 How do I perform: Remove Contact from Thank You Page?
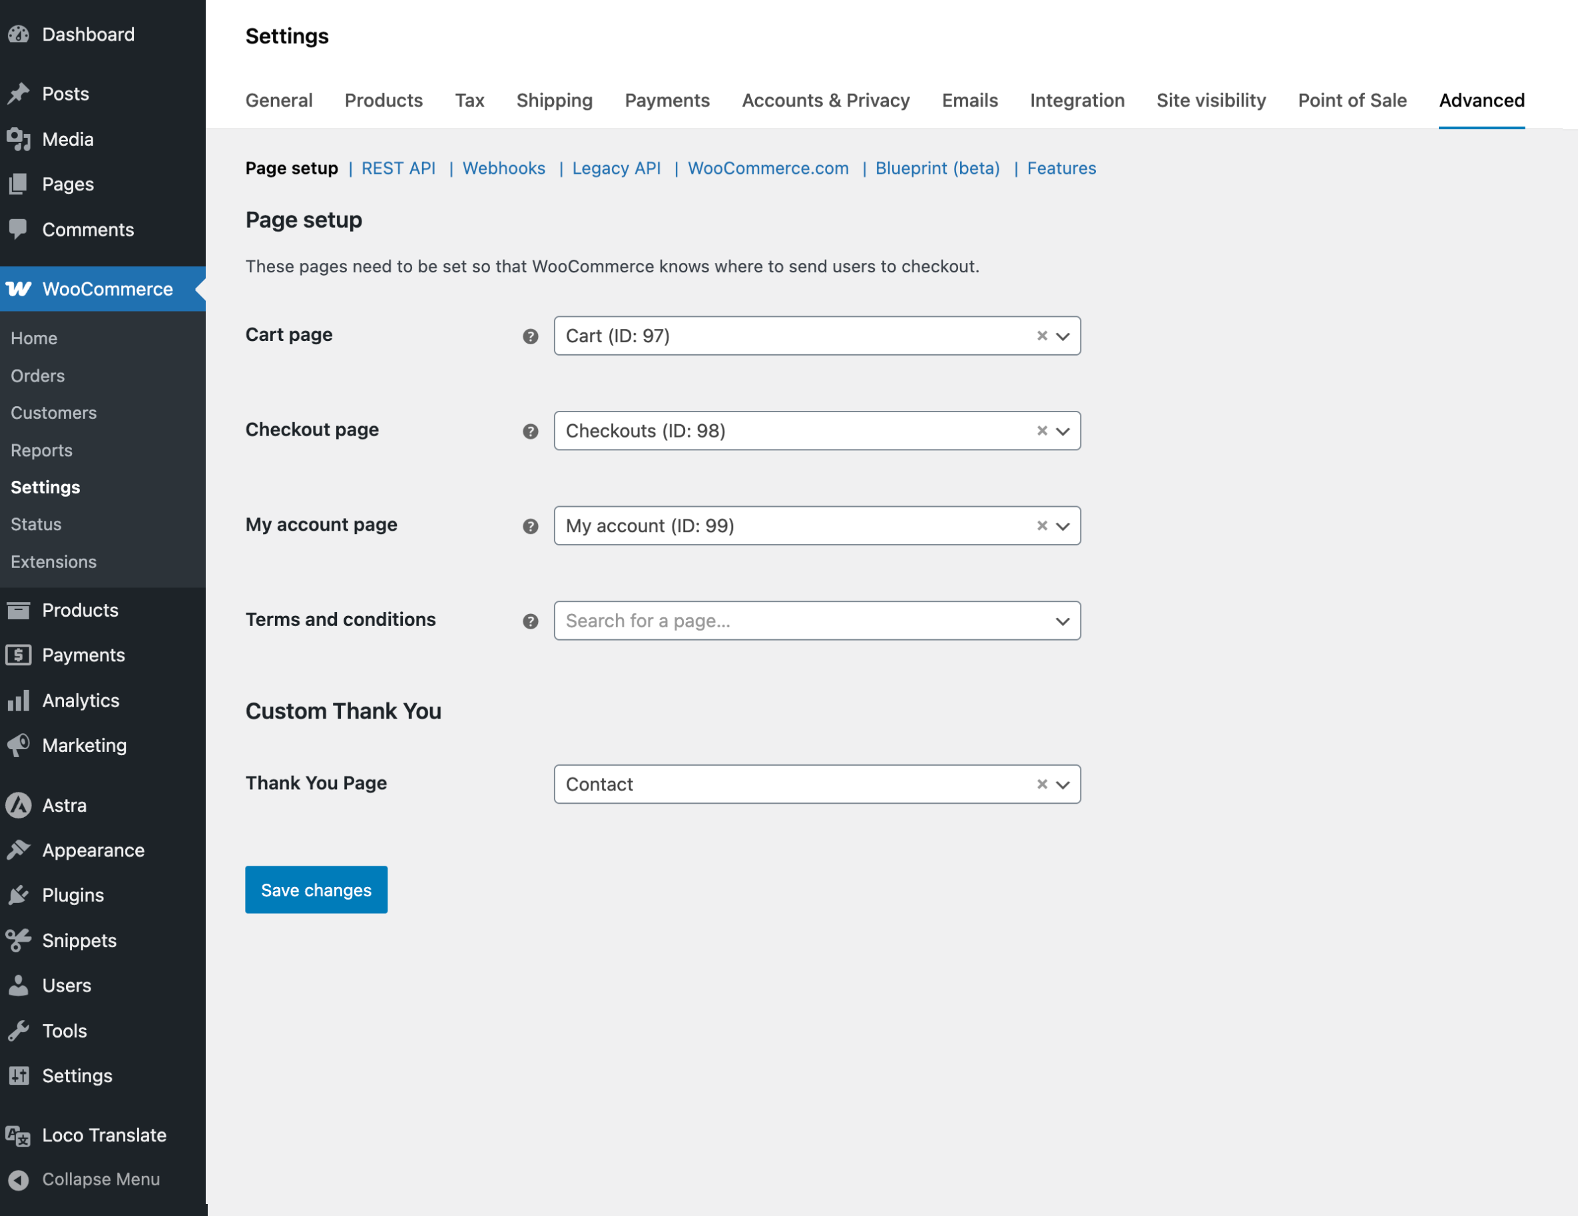[1042, 784]
